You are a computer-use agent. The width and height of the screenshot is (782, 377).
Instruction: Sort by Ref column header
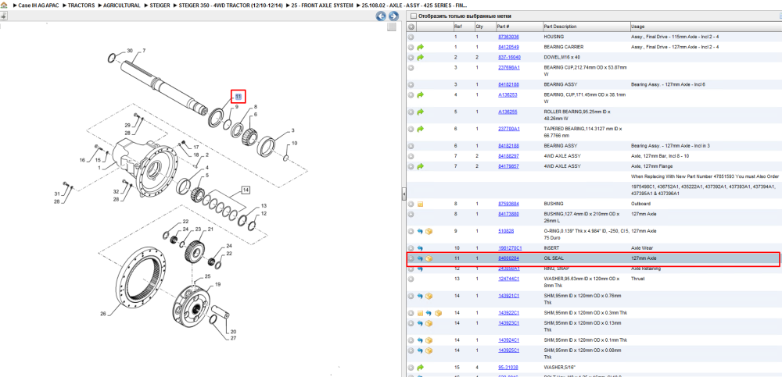[x=463, y=27]
